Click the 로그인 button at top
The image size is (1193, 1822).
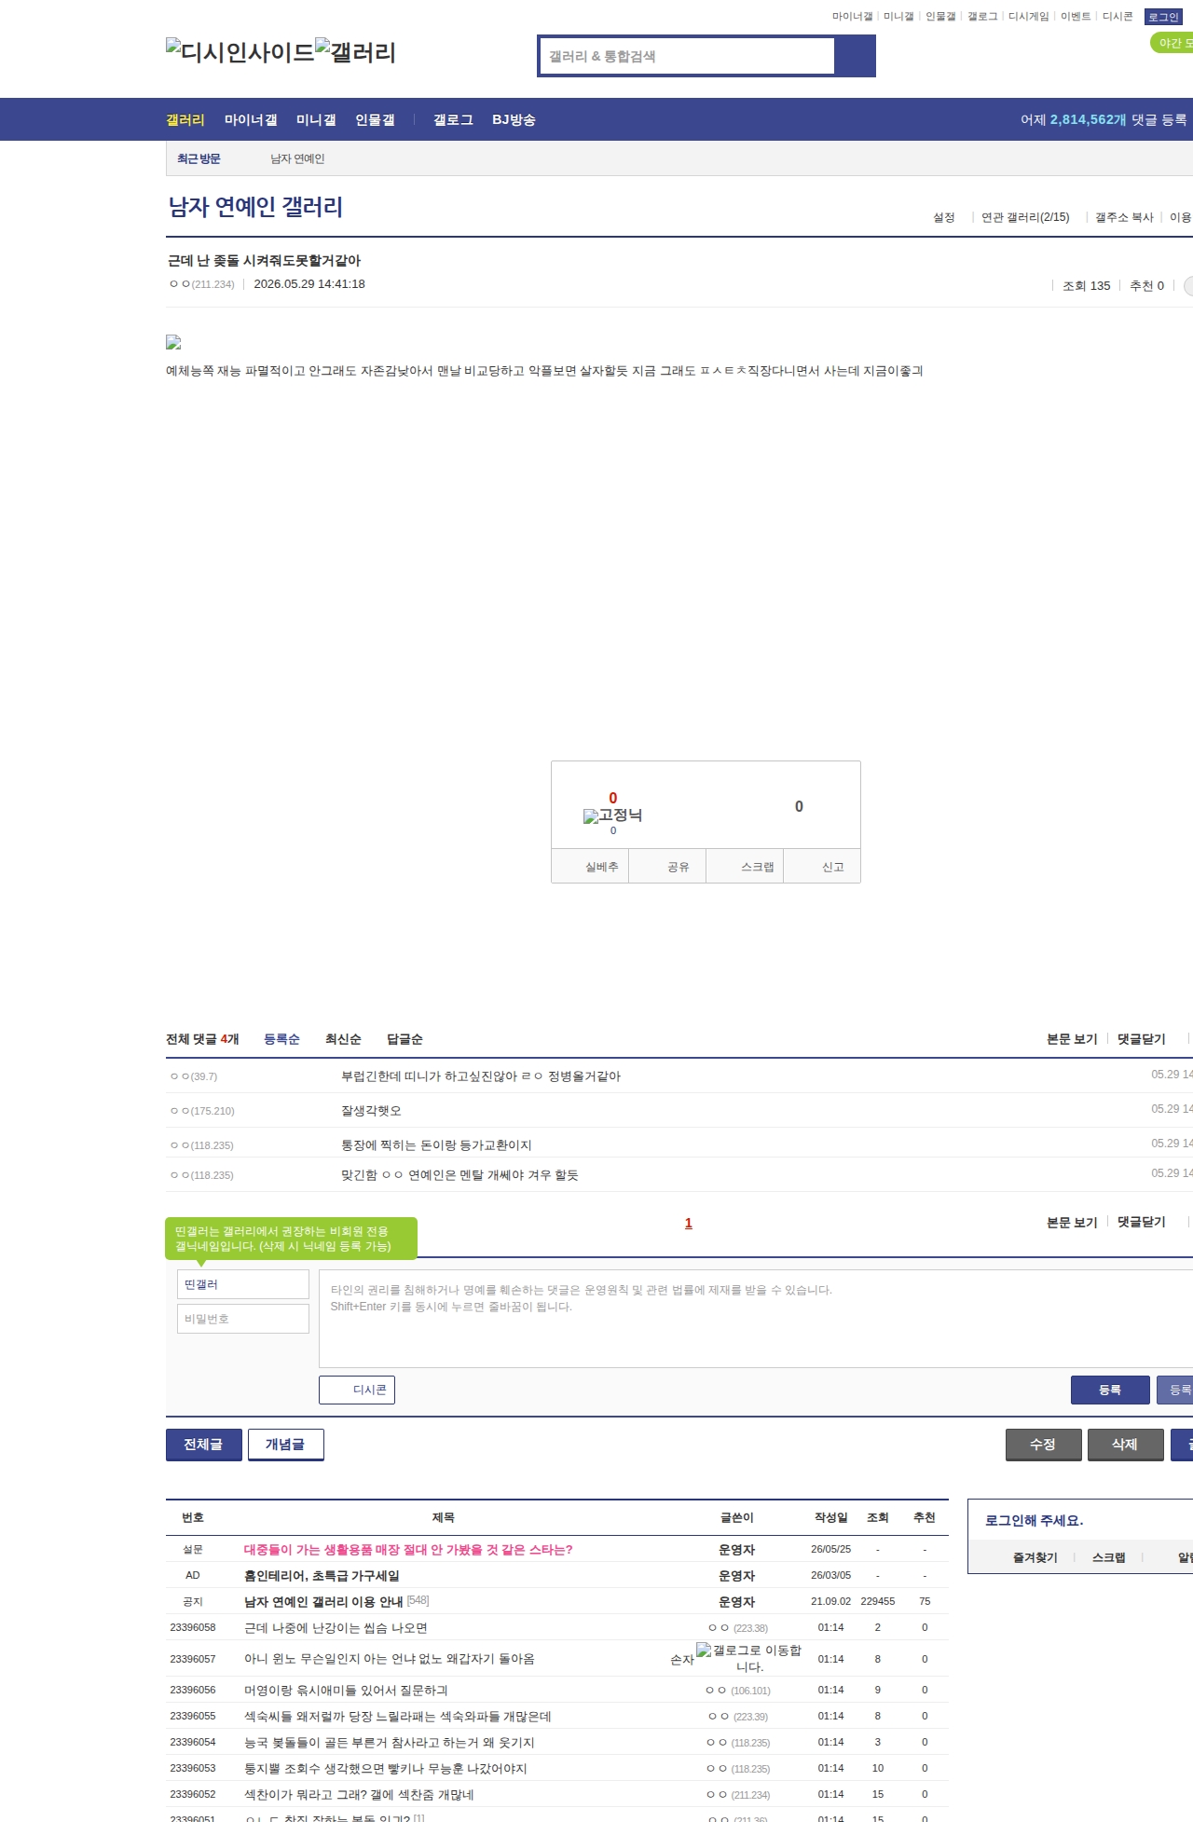click(1163, 17)
